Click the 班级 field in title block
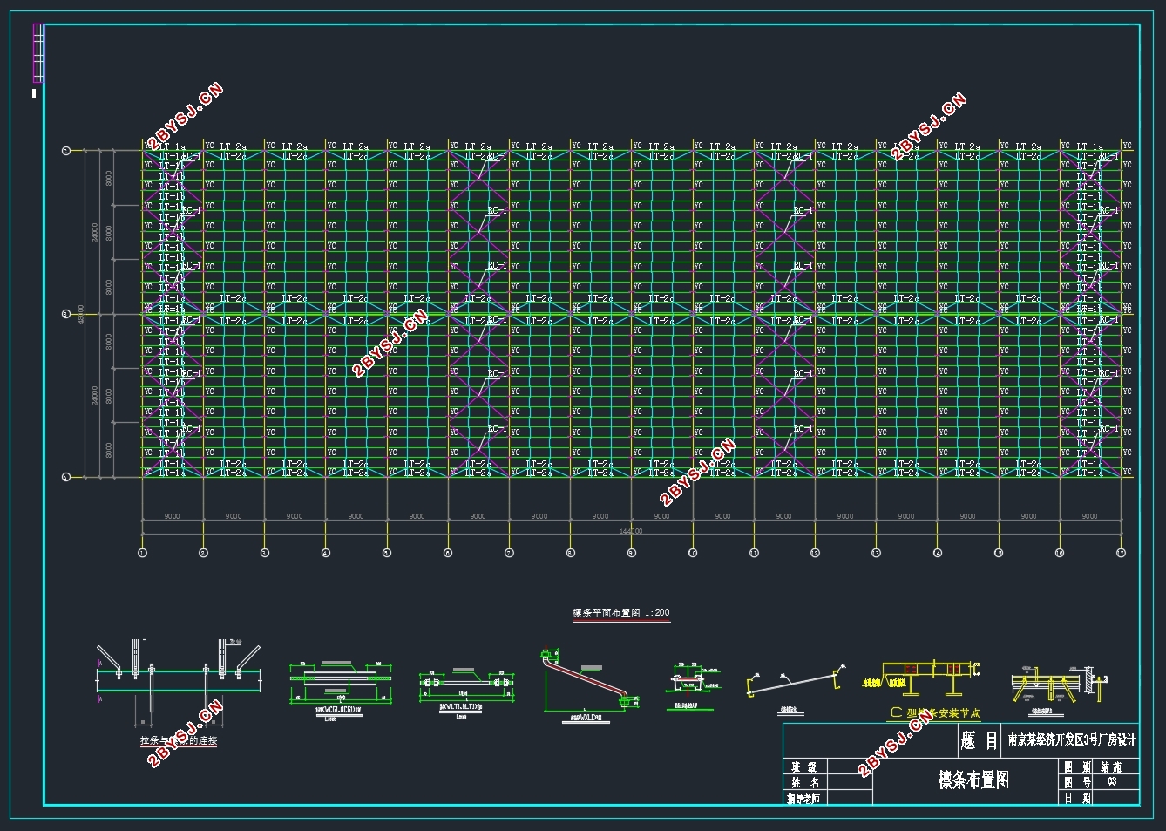This screenshot has height=831, width=1166. click(803, 767)
